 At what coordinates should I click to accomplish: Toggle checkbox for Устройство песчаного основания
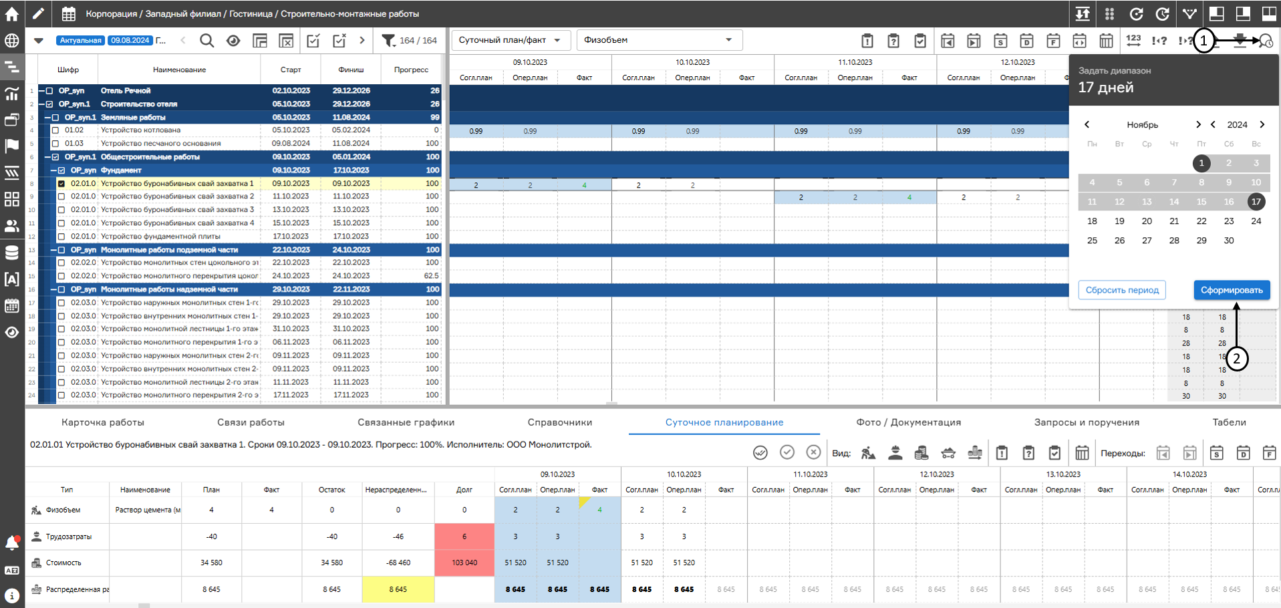55,144
